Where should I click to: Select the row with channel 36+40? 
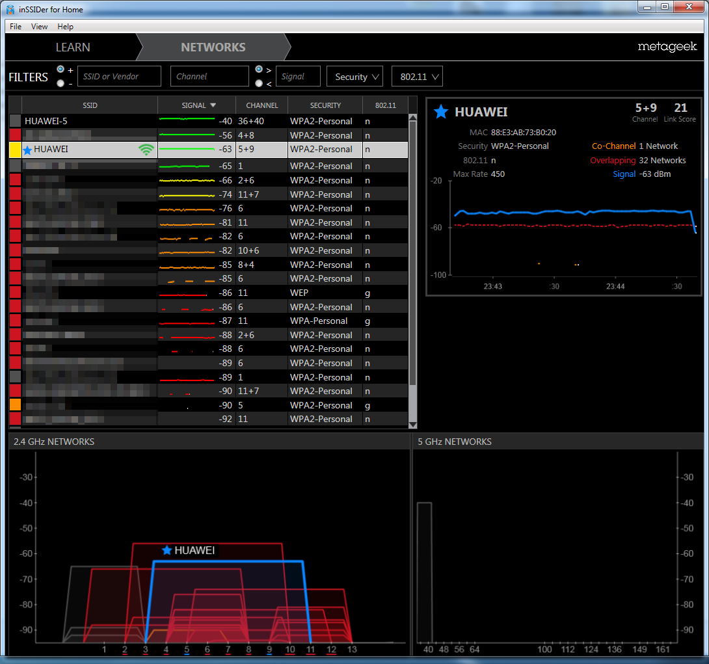click(208, 121)
